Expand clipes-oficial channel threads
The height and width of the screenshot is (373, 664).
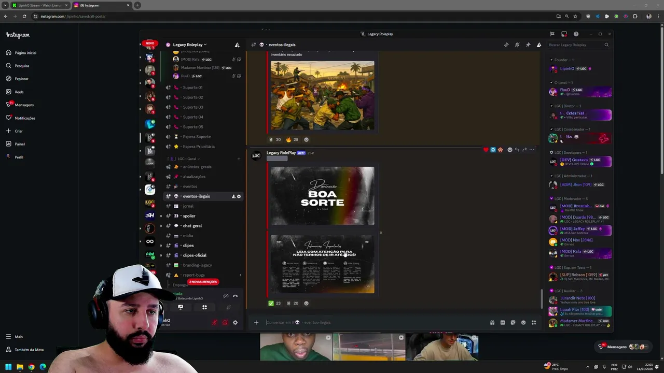pyautogui.click(x=161, y=255)
